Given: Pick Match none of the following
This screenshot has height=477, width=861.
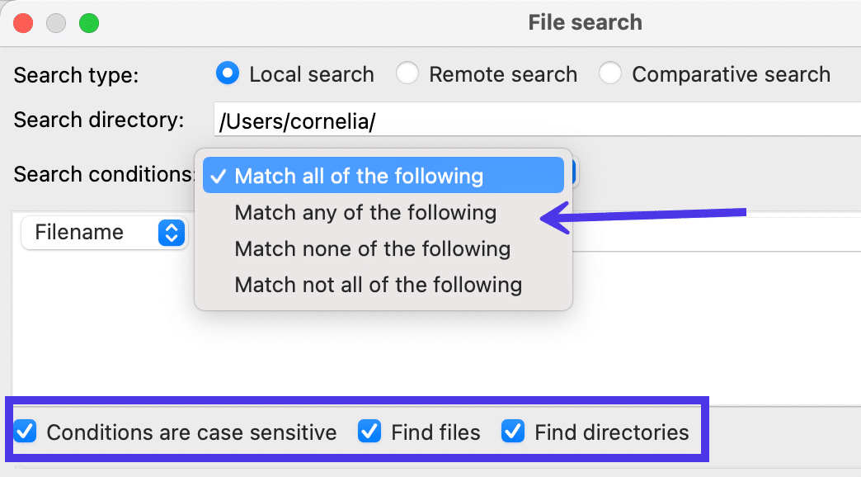Looking at the screenshot, I should point(373,248).
